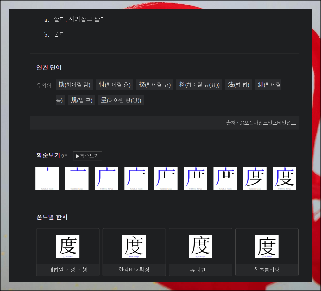
Task: Open synonym 法(법 법)
Action: coord(238,85)
